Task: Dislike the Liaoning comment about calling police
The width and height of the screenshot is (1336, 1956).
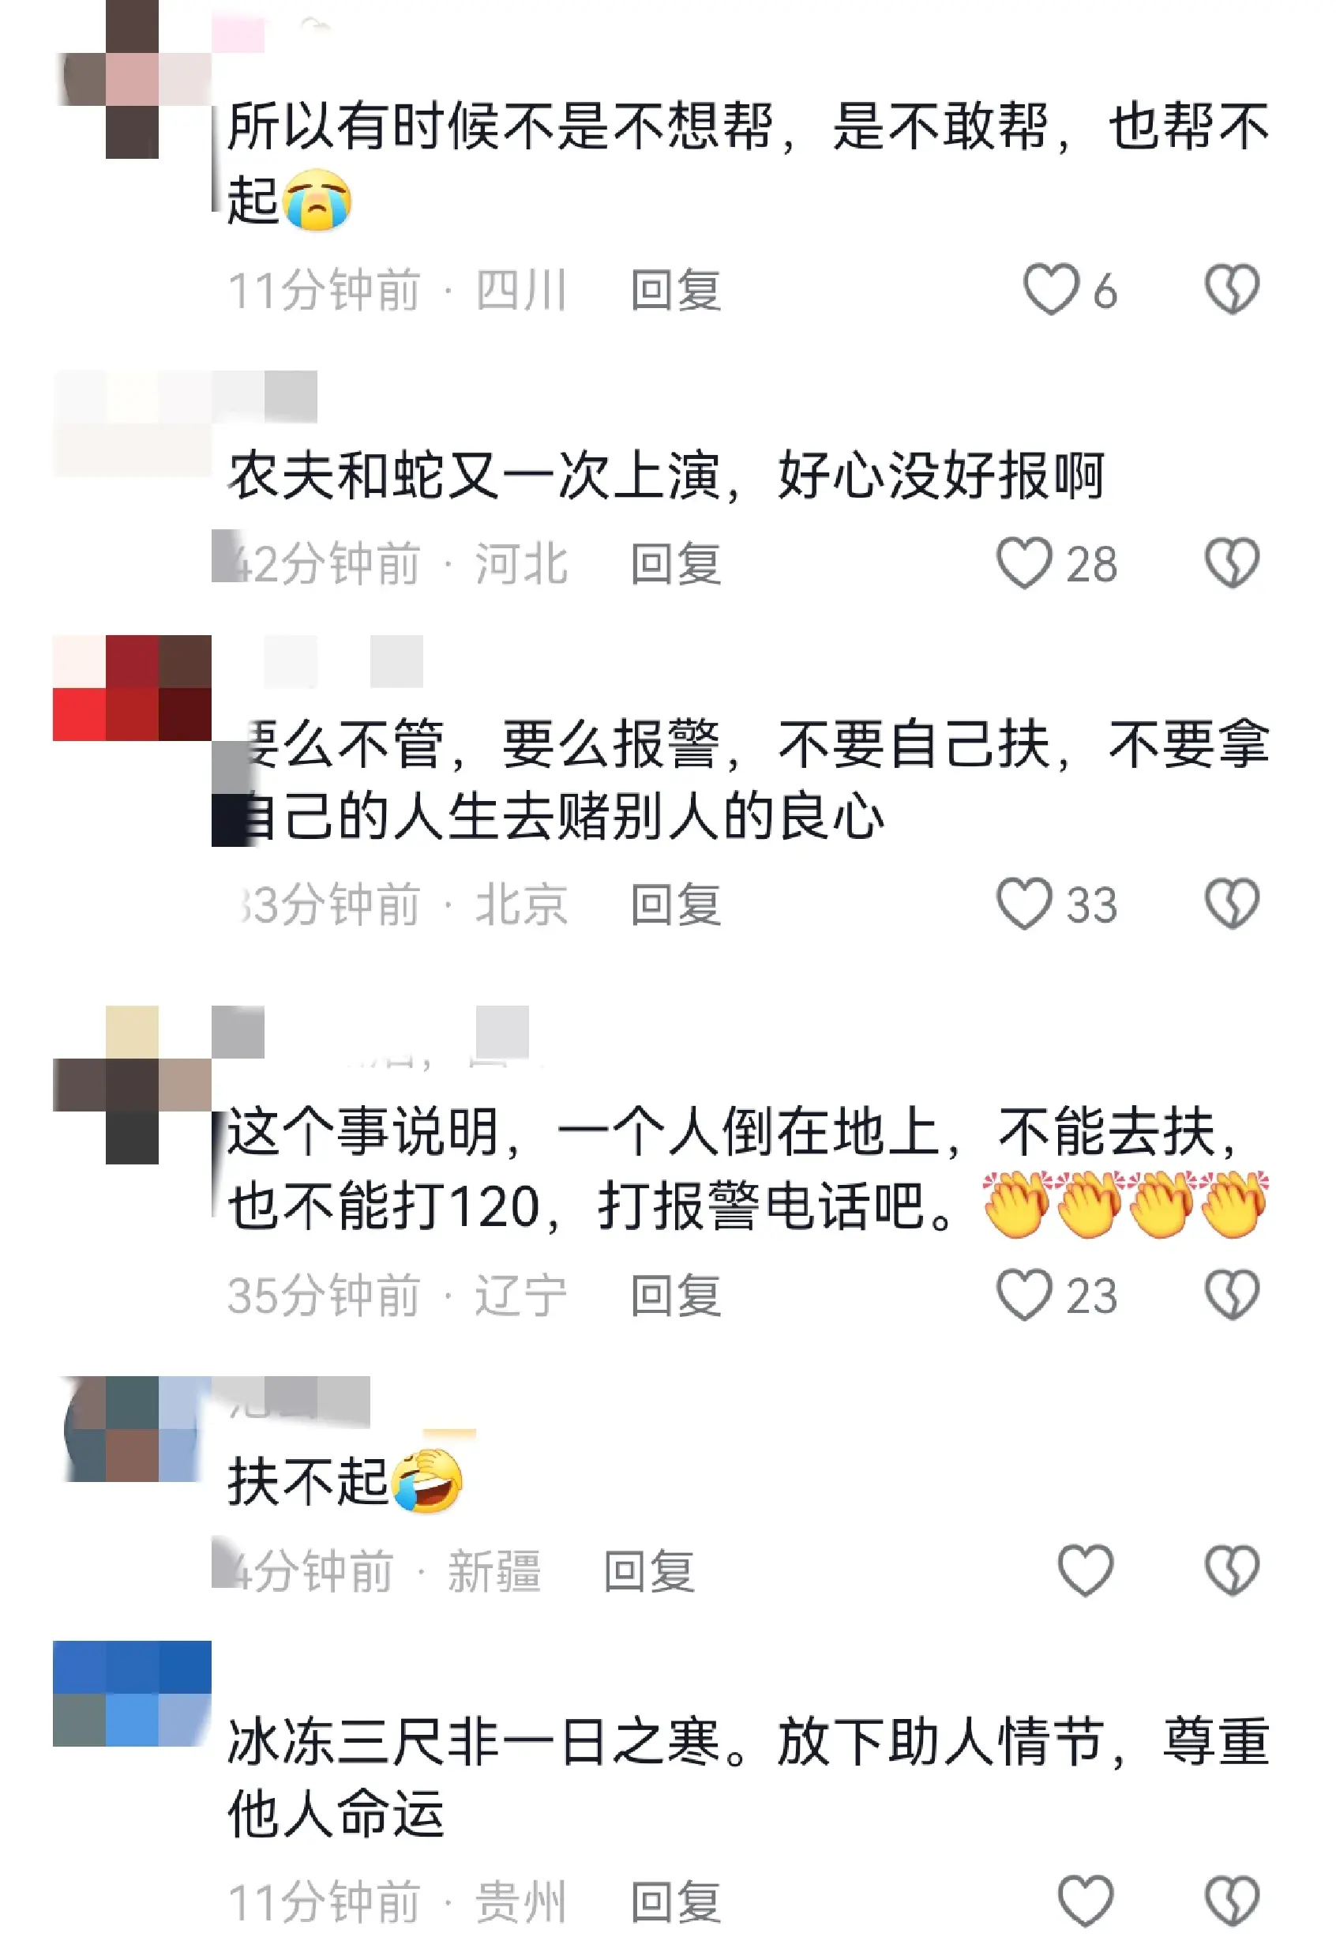Action: click(1232, 1295)
